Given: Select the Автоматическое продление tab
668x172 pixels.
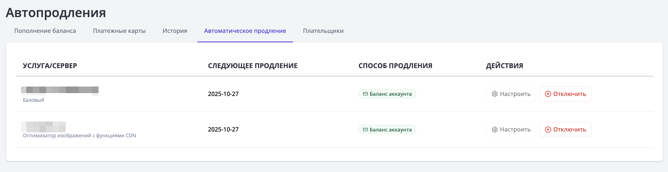Looking at the screenshot, I should tap(245, 31).
